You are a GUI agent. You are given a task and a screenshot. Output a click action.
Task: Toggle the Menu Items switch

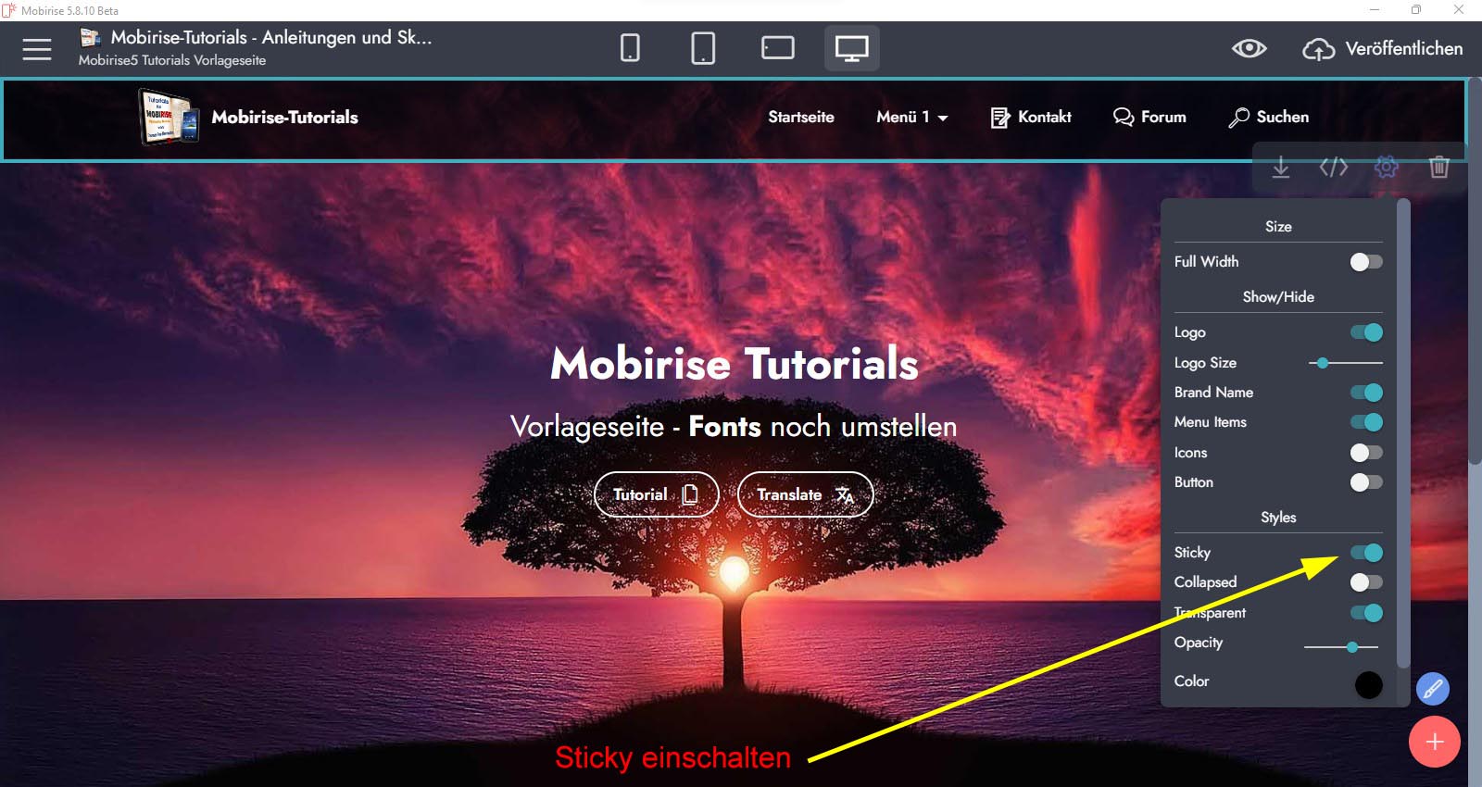tap(1366, 422)
